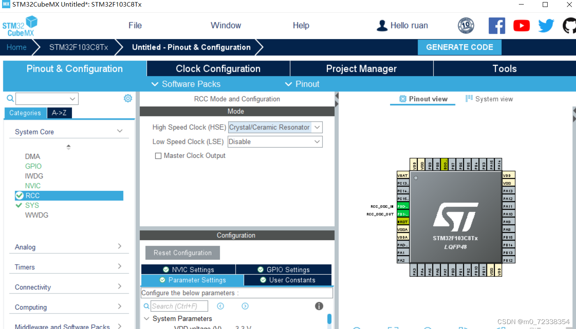Select GPIO in System Core list
This screenshot has height=329, width=576.
[33, 166]
